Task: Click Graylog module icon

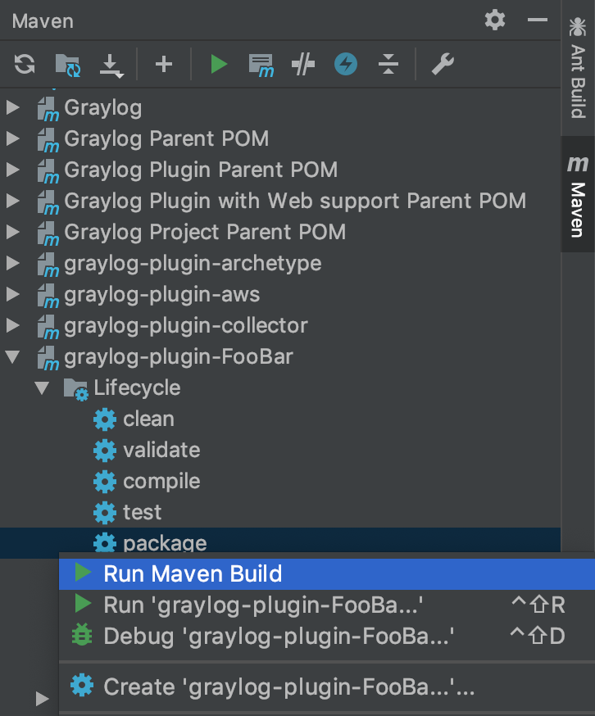Action: pos(48,109)
